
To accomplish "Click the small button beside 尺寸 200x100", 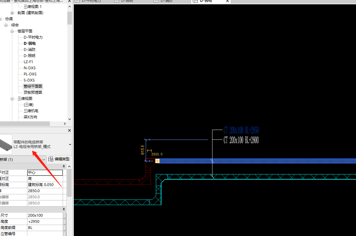I will [x=65, y=215].
